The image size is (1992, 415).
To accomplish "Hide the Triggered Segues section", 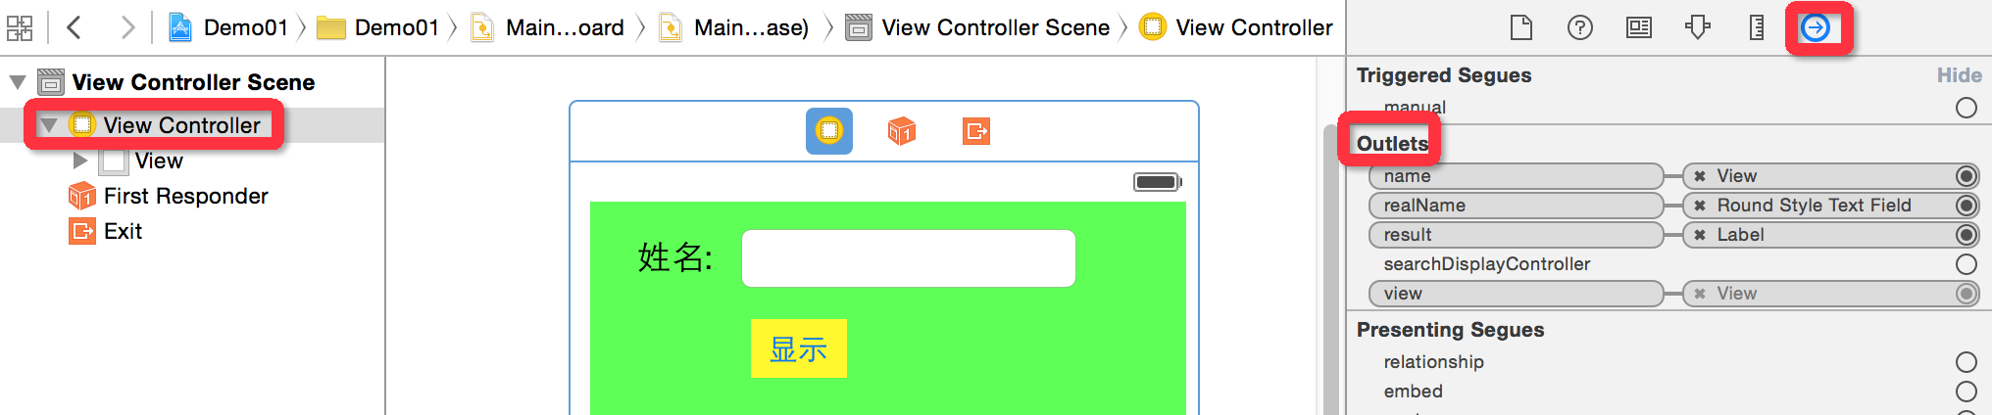I will [1959, 75].
